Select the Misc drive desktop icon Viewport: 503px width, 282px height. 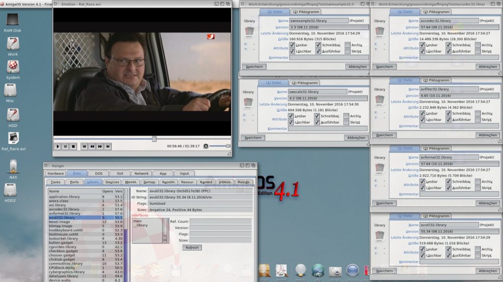(10, 91)
